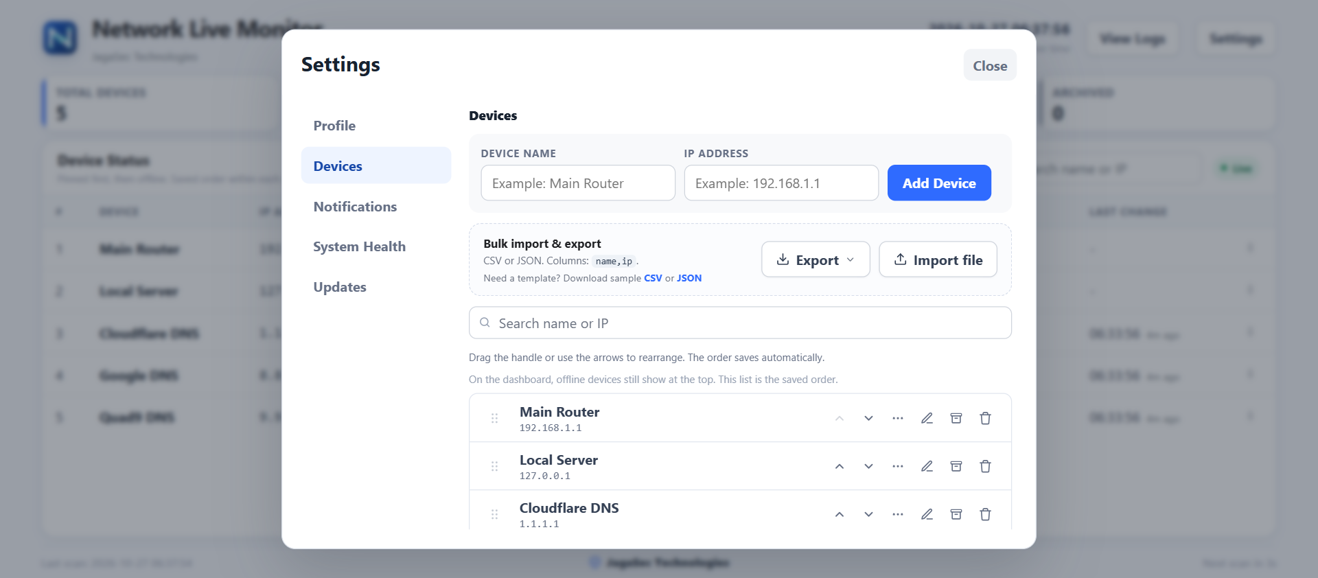
Task: Open more options for Cloudflare DNS
Action: tap(898, 514)
